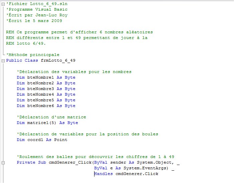
Task: Place cursor on 'Dim bteNombre6 As Byte'
Action: click(46, 106)
